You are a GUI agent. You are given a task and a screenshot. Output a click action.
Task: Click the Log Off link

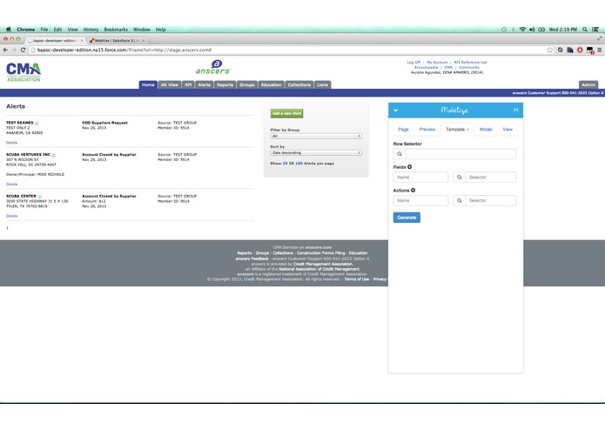413,62
